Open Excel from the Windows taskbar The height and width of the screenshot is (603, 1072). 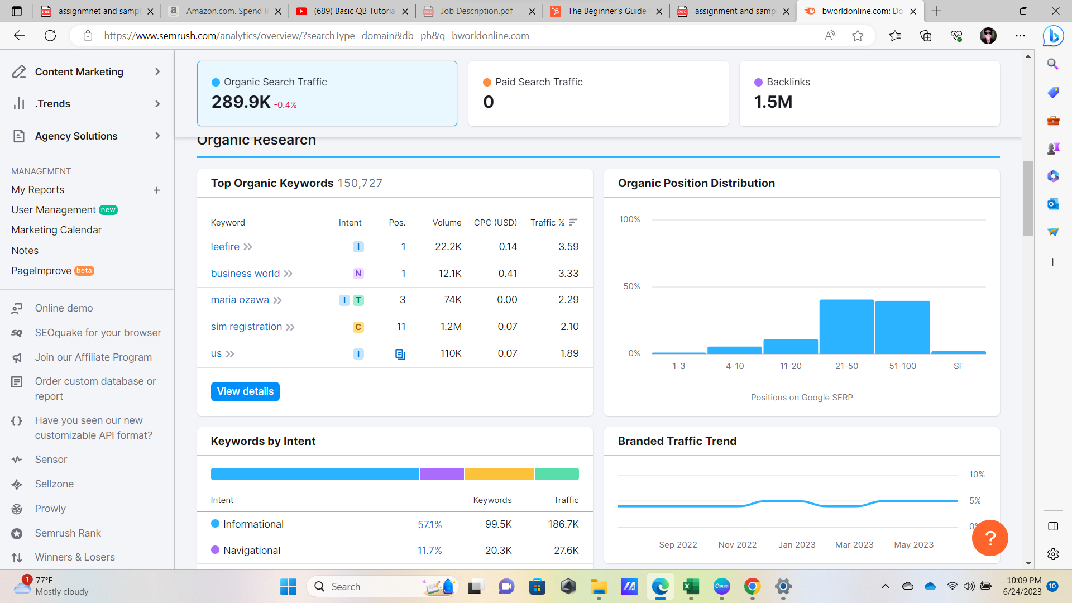(x=691, y=587)
